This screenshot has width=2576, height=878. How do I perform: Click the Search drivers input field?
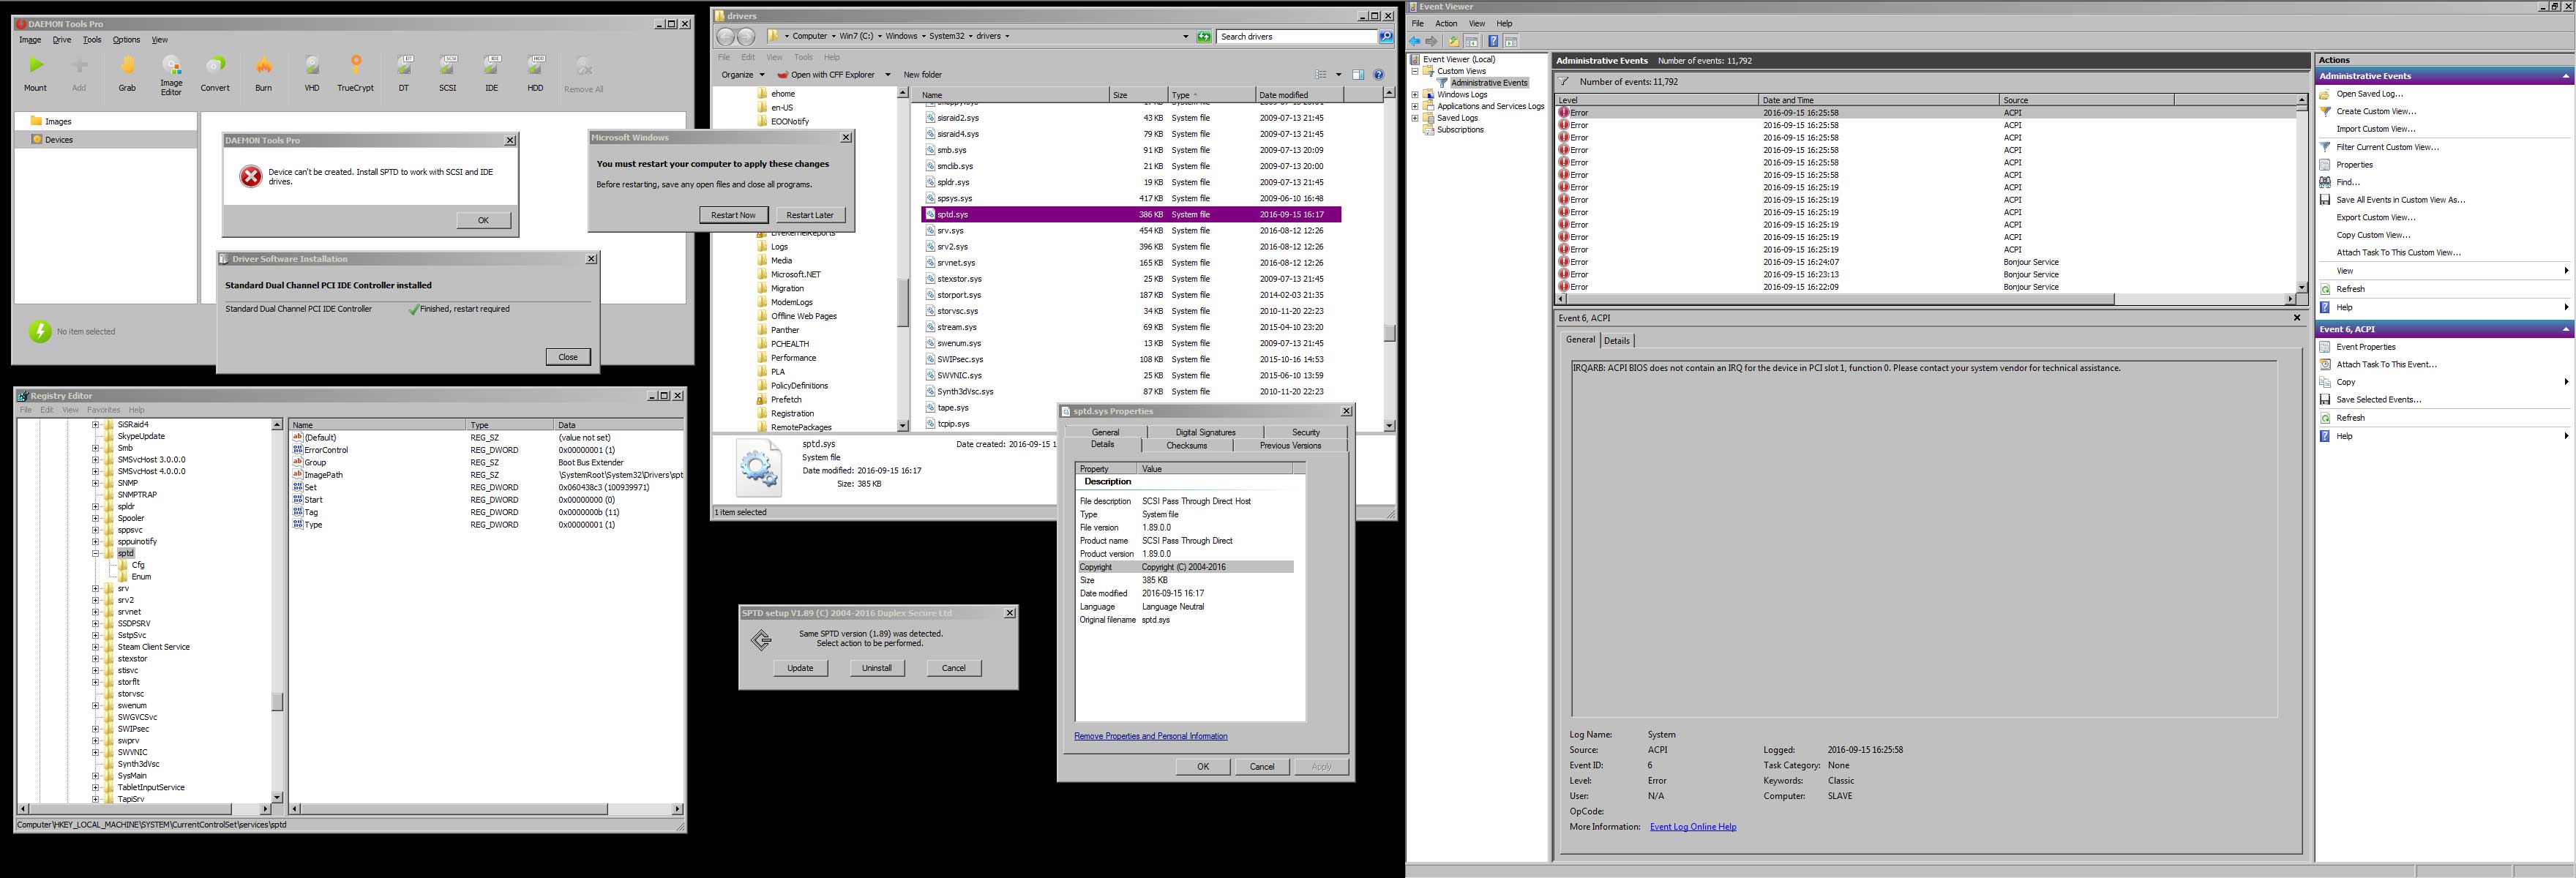pos(1297,37)
